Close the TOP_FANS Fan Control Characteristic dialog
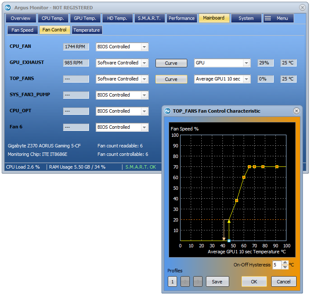The image size is (311, 302). tap(296, 111)
